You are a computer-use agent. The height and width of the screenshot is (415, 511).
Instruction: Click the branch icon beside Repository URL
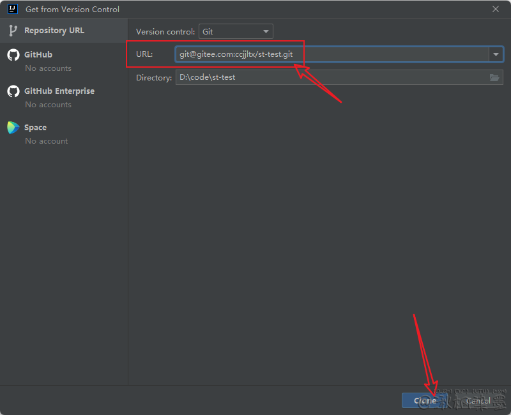click(13, 31)
